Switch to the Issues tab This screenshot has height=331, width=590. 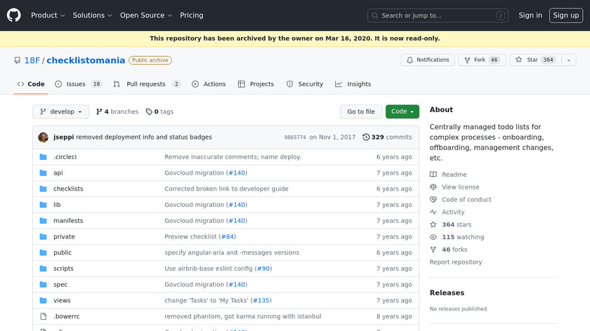tap(77, 84)
